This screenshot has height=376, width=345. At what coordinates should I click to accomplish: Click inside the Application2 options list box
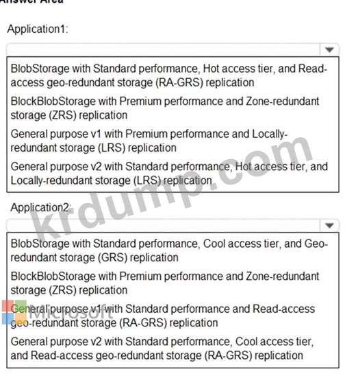172,300
